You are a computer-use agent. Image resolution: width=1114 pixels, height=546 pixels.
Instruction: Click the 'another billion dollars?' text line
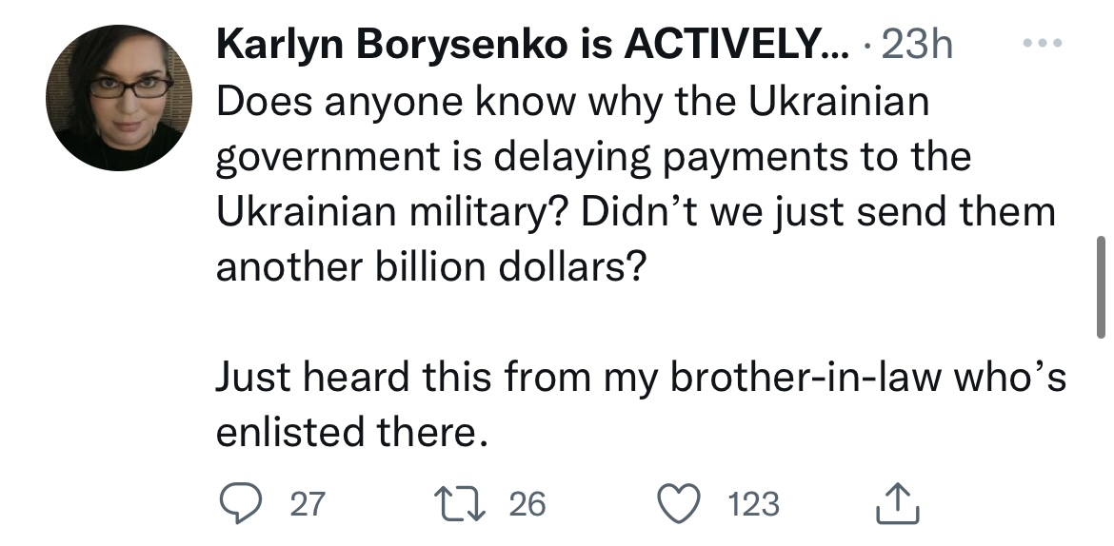pos(432,267)
